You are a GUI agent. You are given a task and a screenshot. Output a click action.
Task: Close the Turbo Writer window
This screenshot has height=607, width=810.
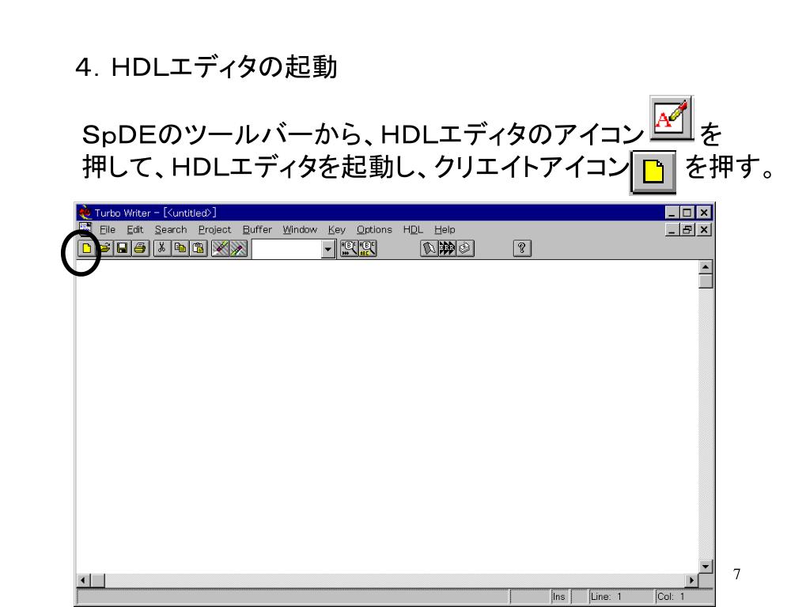tap(703, 212)
